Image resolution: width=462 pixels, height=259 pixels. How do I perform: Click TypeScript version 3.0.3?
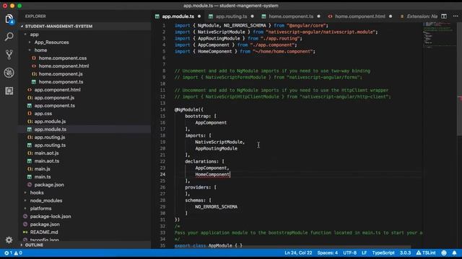[405, 253]
